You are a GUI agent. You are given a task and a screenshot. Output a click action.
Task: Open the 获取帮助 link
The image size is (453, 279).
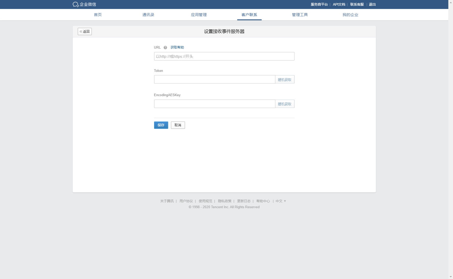[177, 47]
